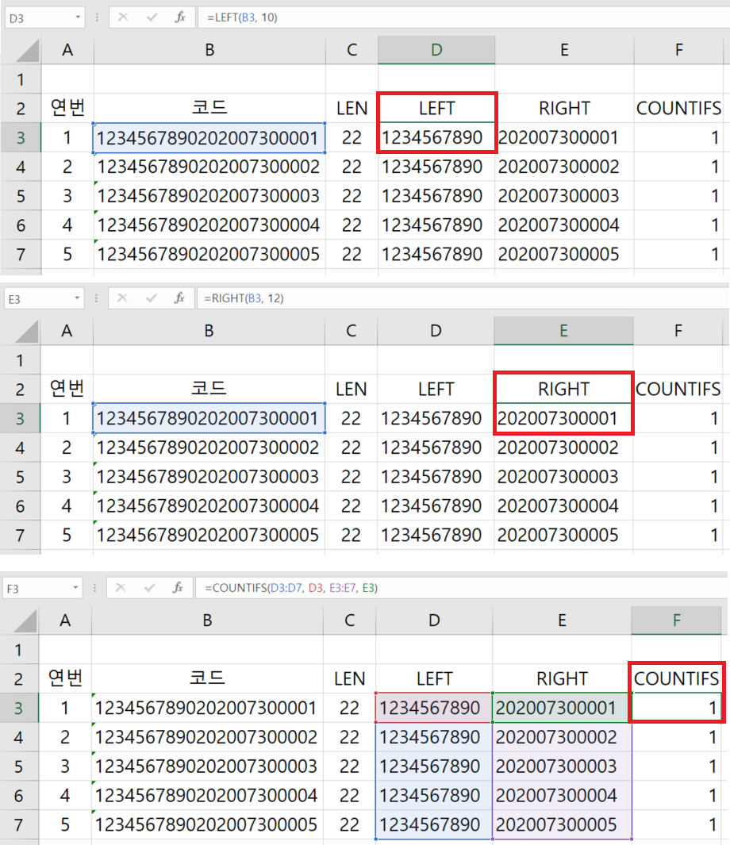Open Insert Function (fx) next to =RIGHT(B3, 12)
The width and height of the screenshot is (730, 845).
point(179,298)
